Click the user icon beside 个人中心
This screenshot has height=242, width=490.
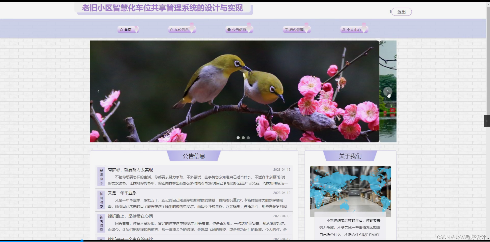point(344,30)
